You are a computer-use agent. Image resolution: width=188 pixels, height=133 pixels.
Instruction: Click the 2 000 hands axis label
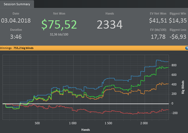pos(144,123)
